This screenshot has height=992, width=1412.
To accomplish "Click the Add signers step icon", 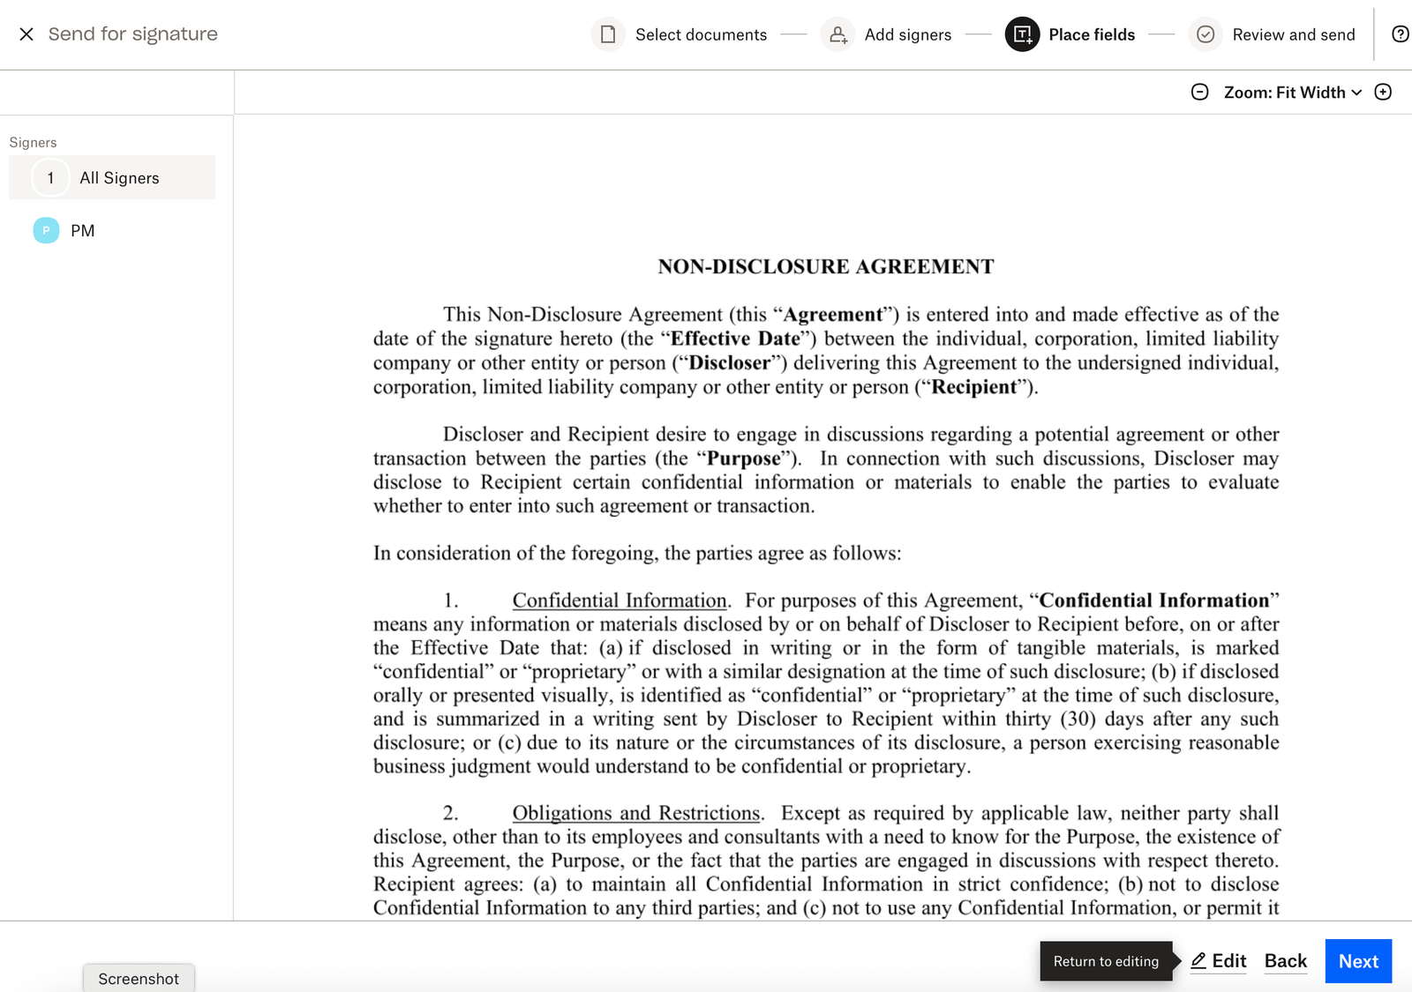I will [x=837, y=34].
